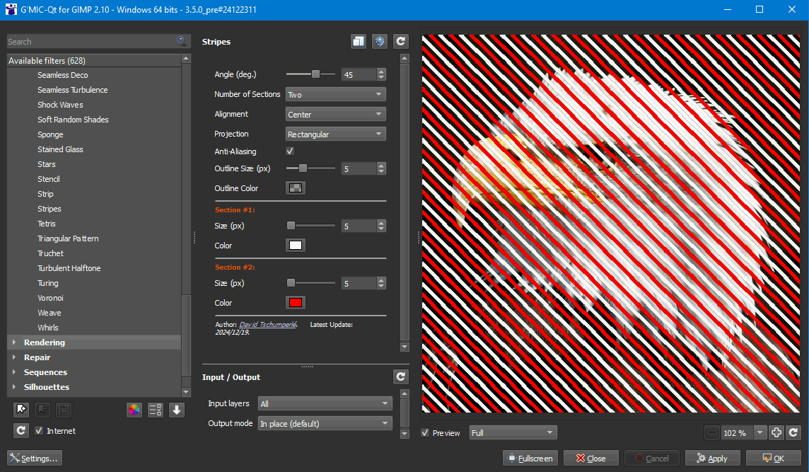
Task: Click the zoom 102 % value field
Action: 737,433
